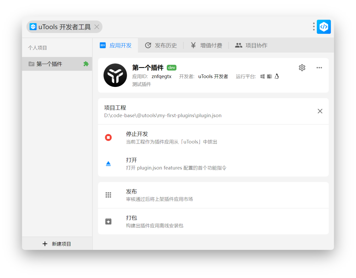
Task: Toggle the Linux platform icon
Action: (x=277, y=76)
